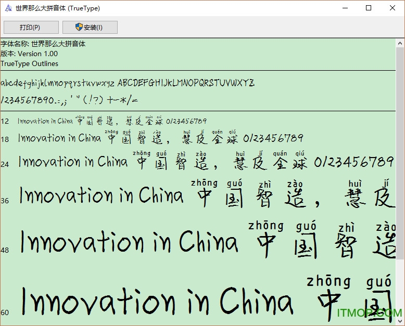Open the font viewer title bar icon

[x=8, y=8]
